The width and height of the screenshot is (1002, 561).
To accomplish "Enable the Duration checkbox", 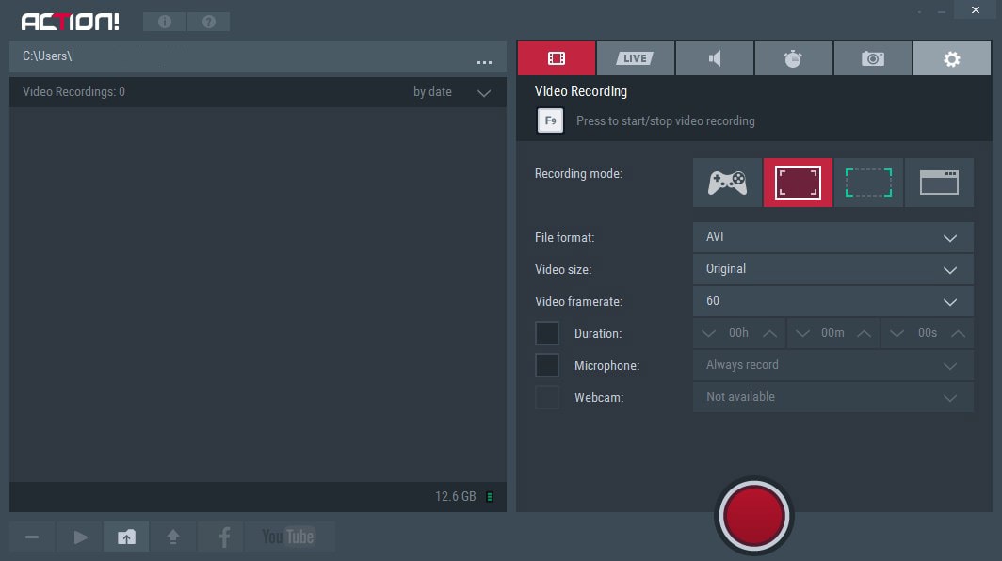I will (547, 333).
